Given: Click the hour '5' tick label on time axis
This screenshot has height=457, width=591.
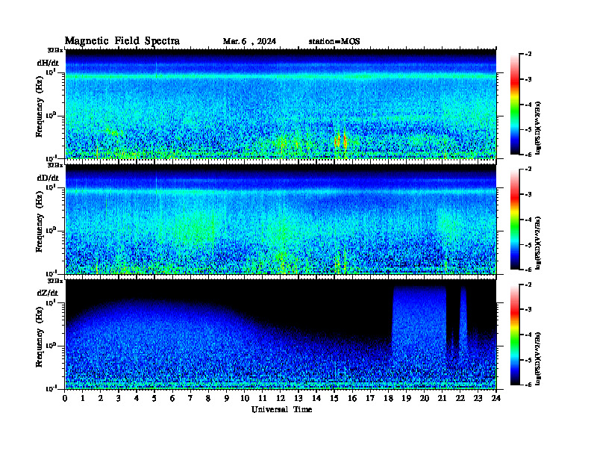Looking at the screenshot, I should [154, 399].
